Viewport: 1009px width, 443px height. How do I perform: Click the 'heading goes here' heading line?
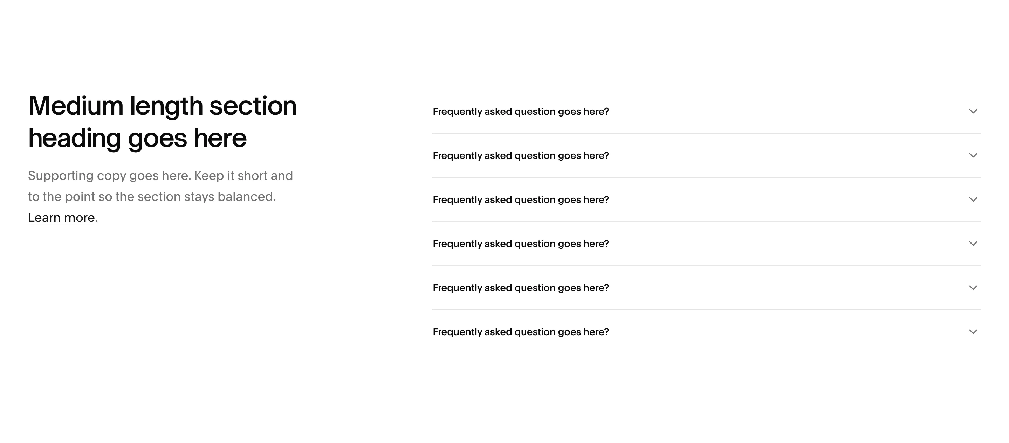[x=137, y=139]
